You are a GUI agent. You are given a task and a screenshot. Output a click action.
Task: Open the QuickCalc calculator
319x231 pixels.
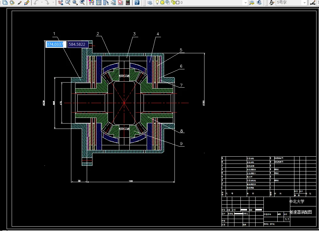coord(128,3)
